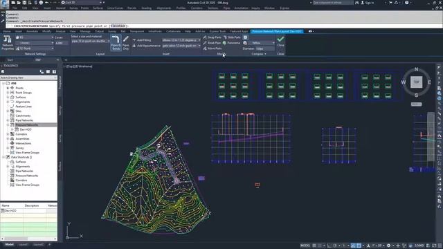Toggle grid display in status bar
Viewport: 443px width, 249px height.
[x=314, y=246]
